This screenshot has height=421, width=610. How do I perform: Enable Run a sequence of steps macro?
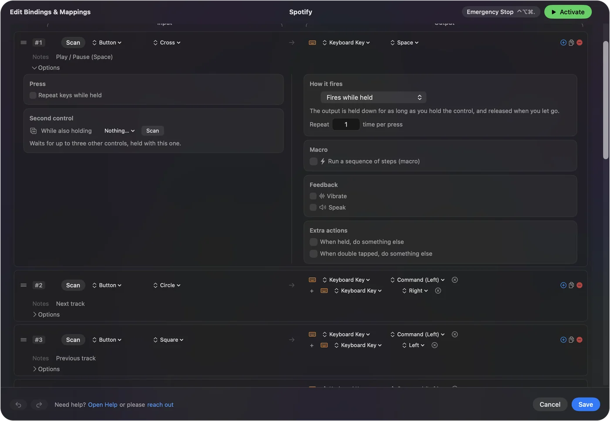pyautogui.click(x=313, y=162)
